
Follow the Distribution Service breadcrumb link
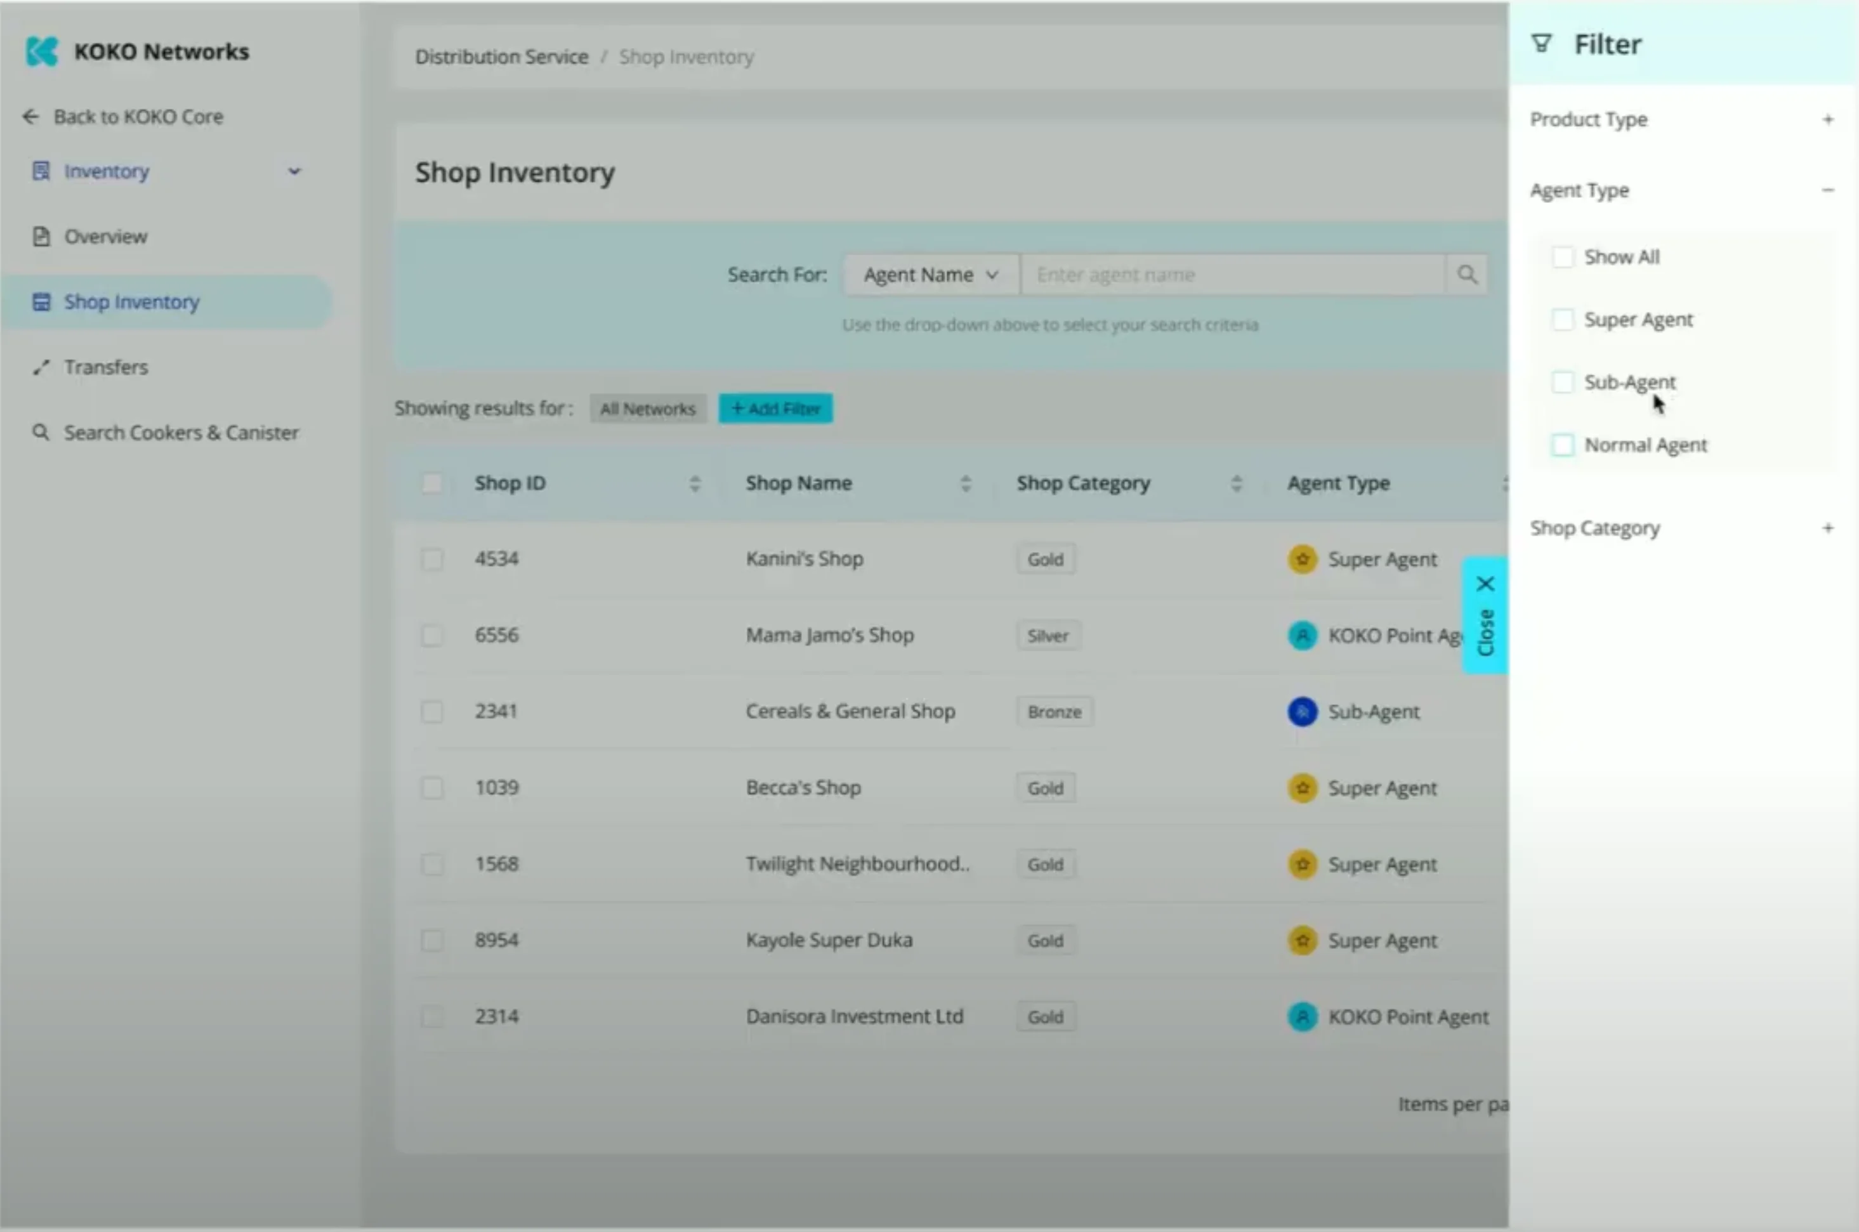(501, 56)
